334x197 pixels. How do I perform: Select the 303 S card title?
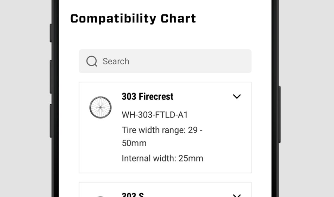133,195
